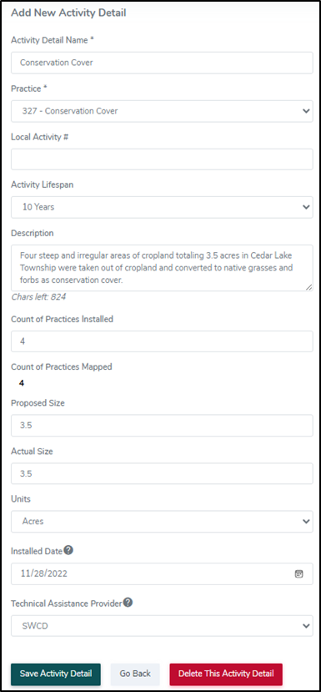Screen dimensions: 321x692
Task: Click the Go Back button
Action: click(135, 674)
